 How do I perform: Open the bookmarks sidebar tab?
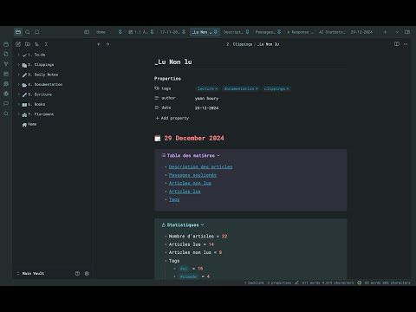click(37, 32)
